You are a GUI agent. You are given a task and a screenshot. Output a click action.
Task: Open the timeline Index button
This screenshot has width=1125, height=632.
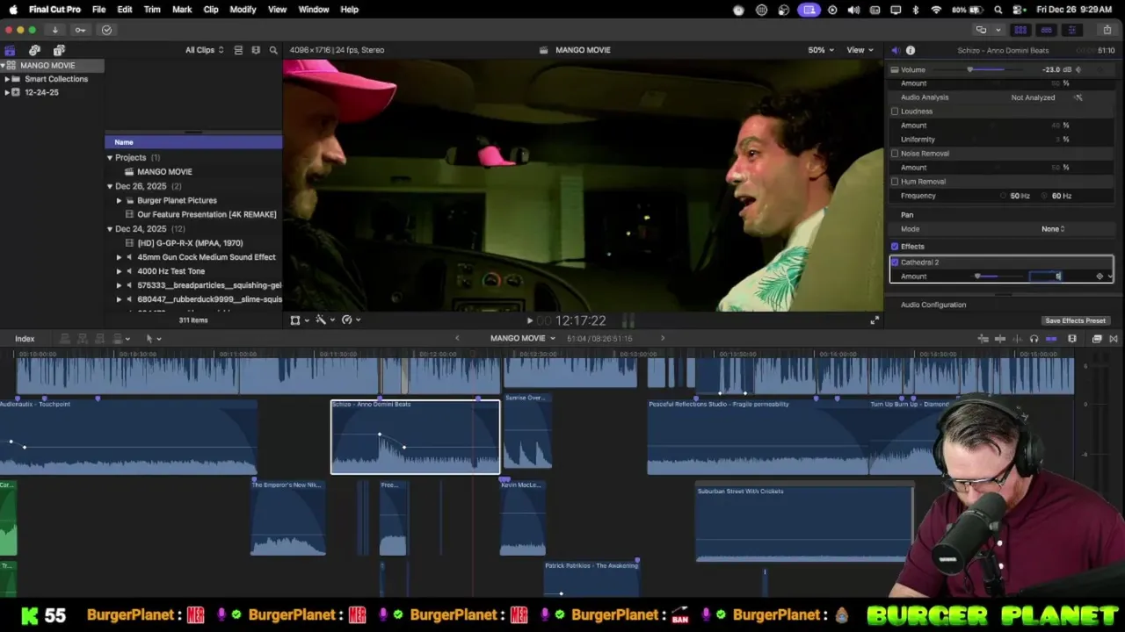click(25, 339)
